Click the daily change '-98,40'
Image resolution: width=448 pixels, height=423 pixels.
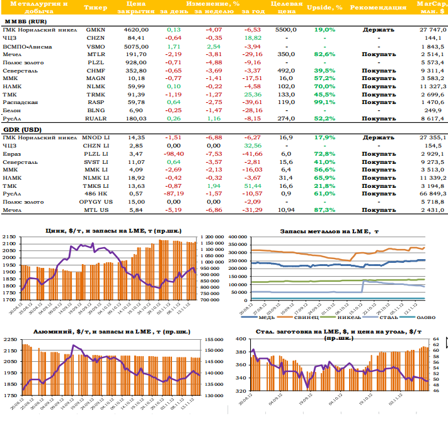click(174, 154)
